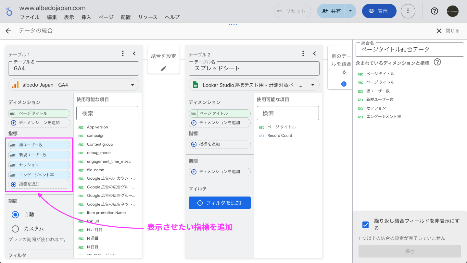Open the リソース menu
Screen dimensions: 467x263
(x=148, y=17)
